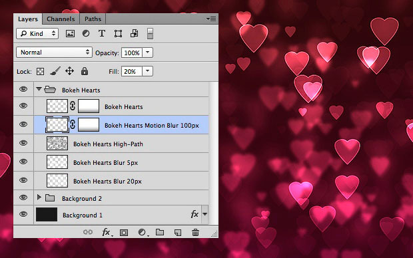Screen dimensions: 413x258
Task: Click the fx icon on Background 1
Action: [x=195, y=214]
